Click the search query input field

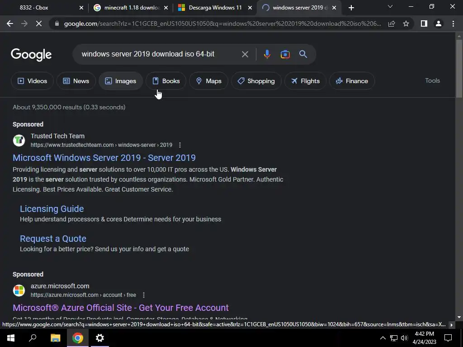pyautogui.click(x=156, y=54)
